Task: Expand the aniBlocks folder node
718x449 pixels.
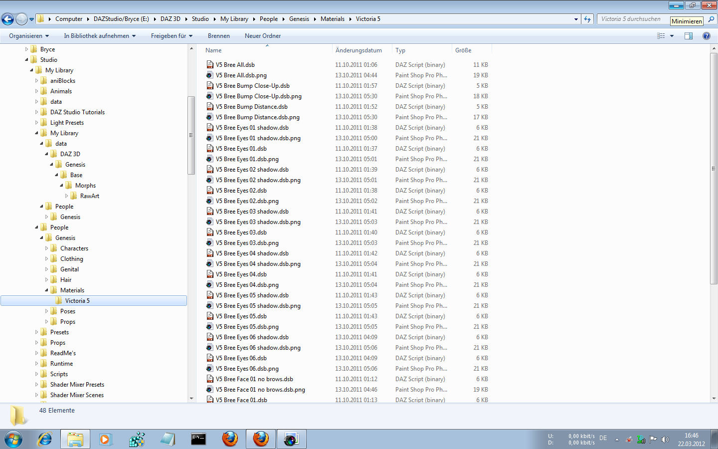Action: (36, 81)
